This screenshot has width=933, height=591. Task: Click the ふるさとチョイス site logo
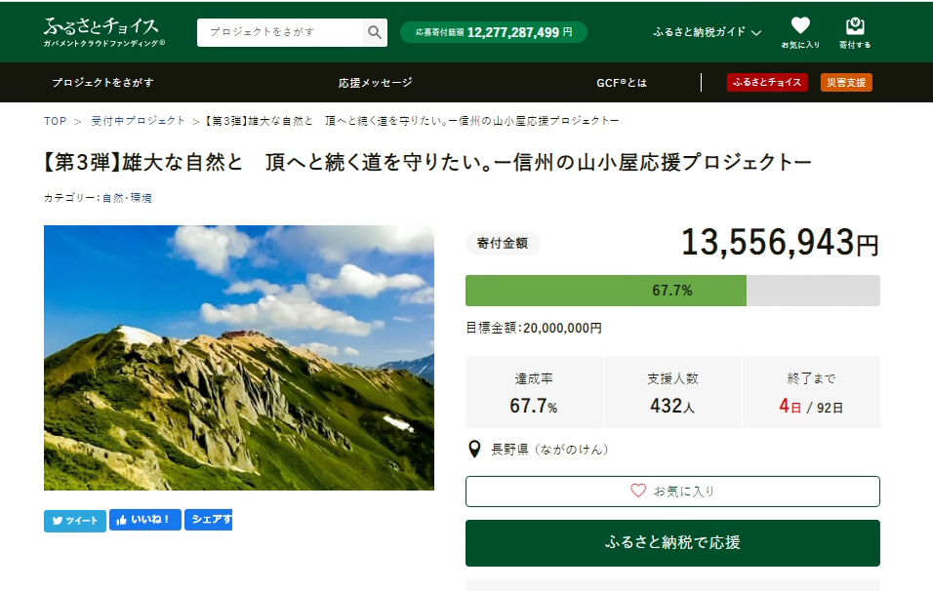point(103,32)
